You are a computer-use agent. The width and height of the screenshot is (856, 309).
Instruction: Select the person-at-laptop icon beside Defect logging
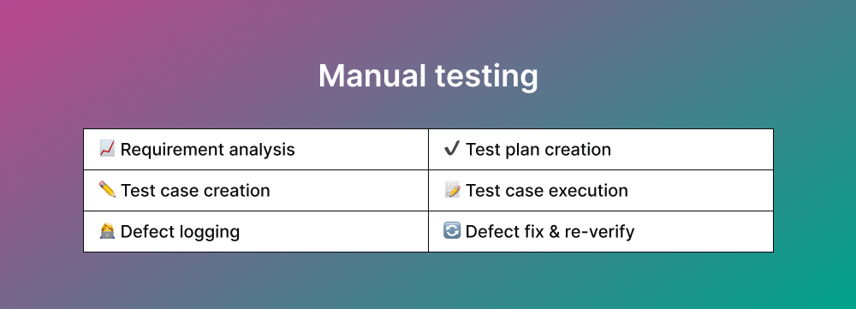(x=107, y=231)
